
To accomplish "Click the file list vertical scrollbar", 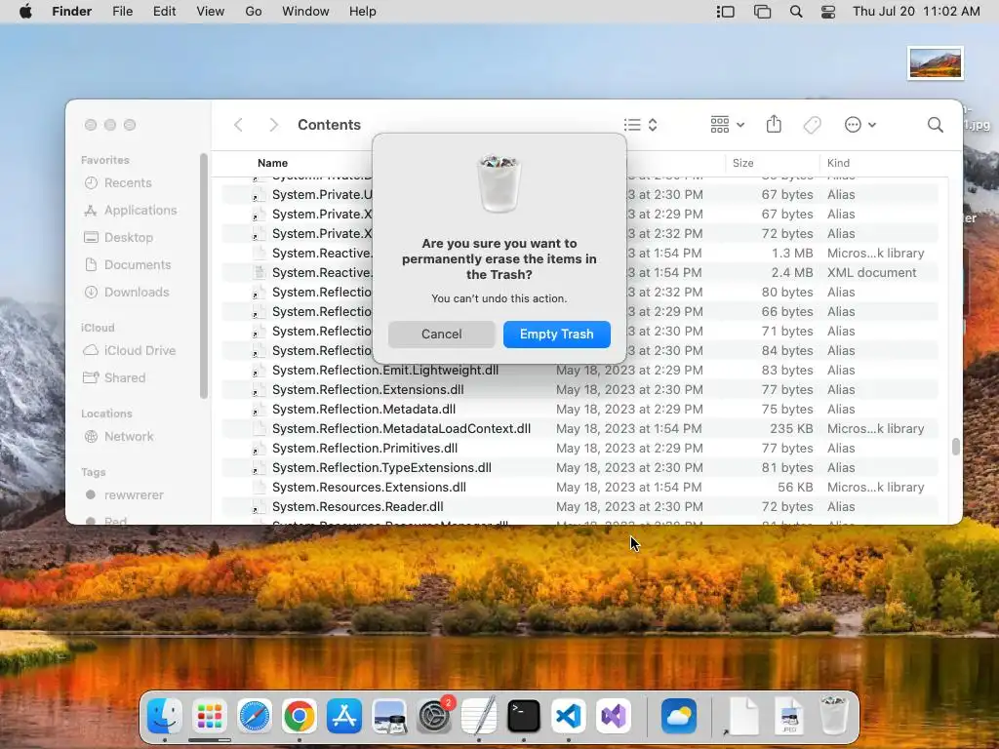I will coord(955,447).
